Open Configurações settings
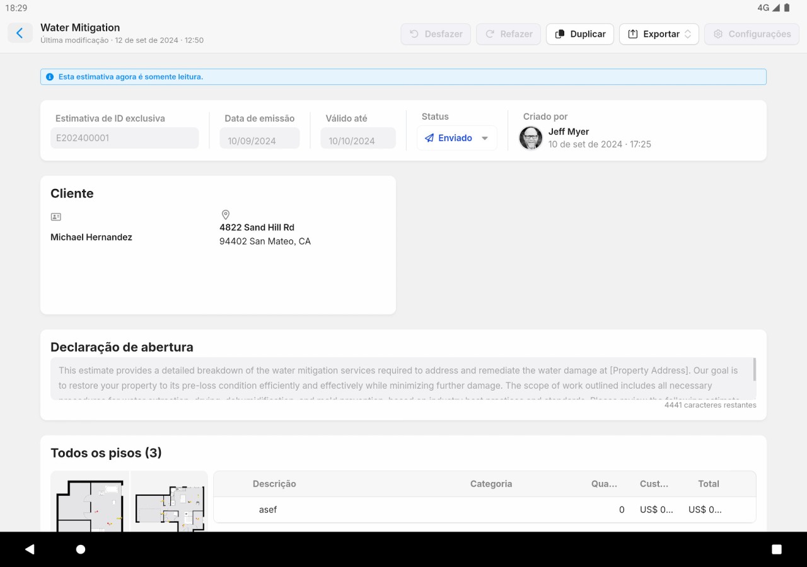 click(752, 34)
